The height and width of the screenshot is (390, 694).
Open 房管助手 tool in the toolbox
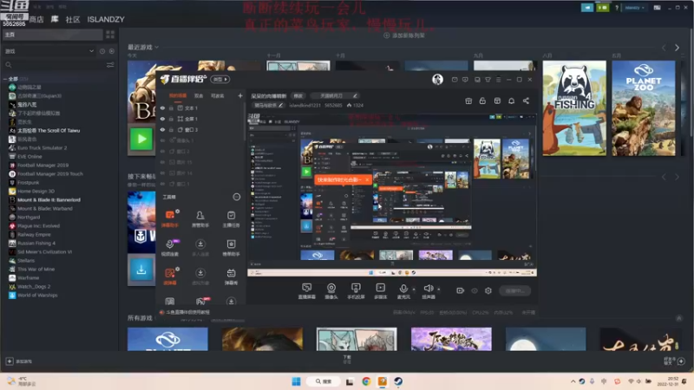point(200,218)
